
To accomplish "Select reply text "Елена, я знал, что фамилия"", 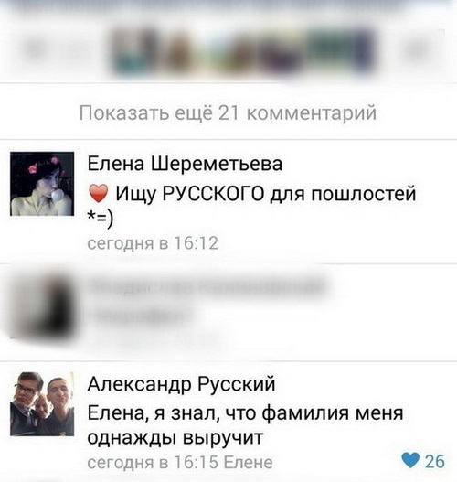I will click(x=218, y=412).
